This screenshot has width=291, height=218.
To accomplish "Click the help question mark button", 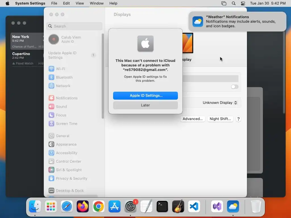I will click(238, 119).
